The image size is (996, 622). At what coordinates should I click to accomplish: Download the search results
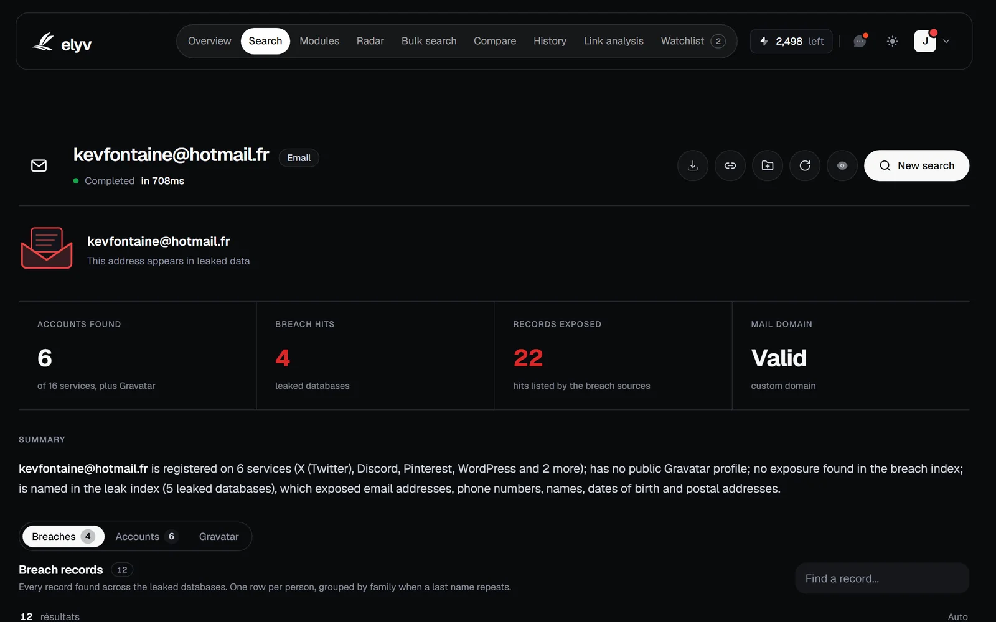pyautogui.click(x=693, y=165)
